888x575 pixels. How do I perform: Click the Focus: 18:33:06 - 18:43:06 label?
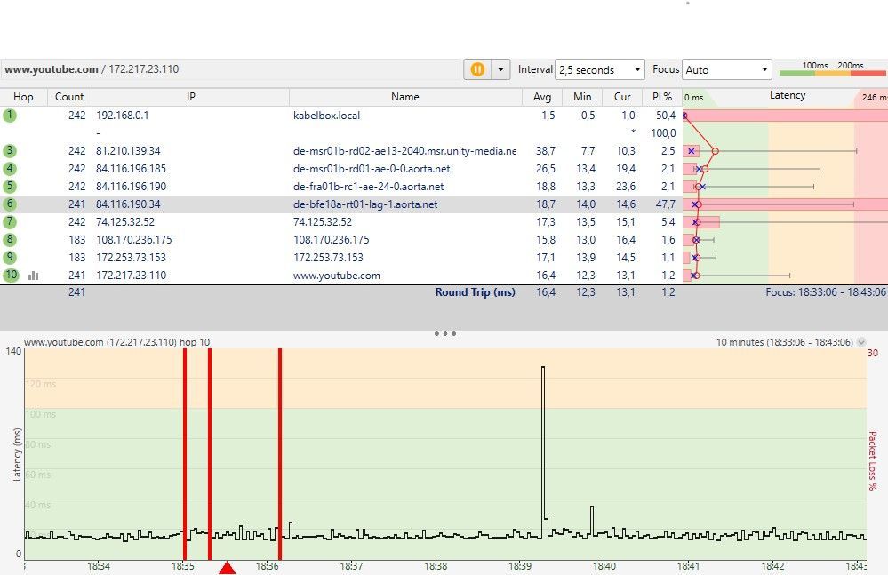click(x=825, y=292)
